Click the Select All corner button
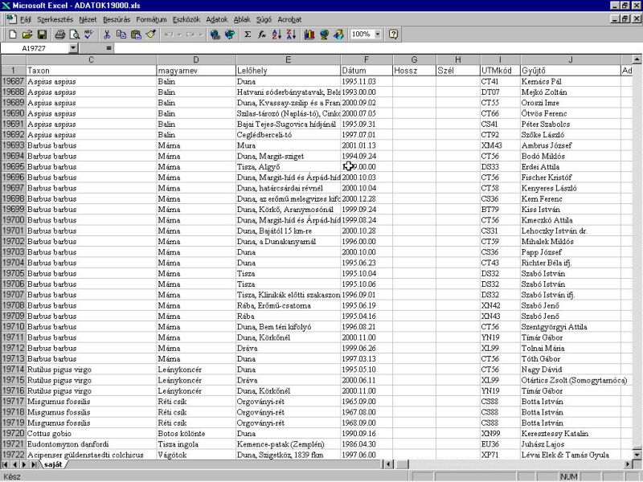 (x=14, y=59)
